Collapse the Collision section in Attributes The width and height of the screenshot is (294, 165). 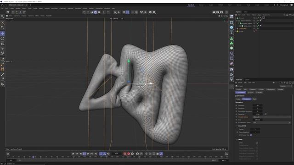237,126
